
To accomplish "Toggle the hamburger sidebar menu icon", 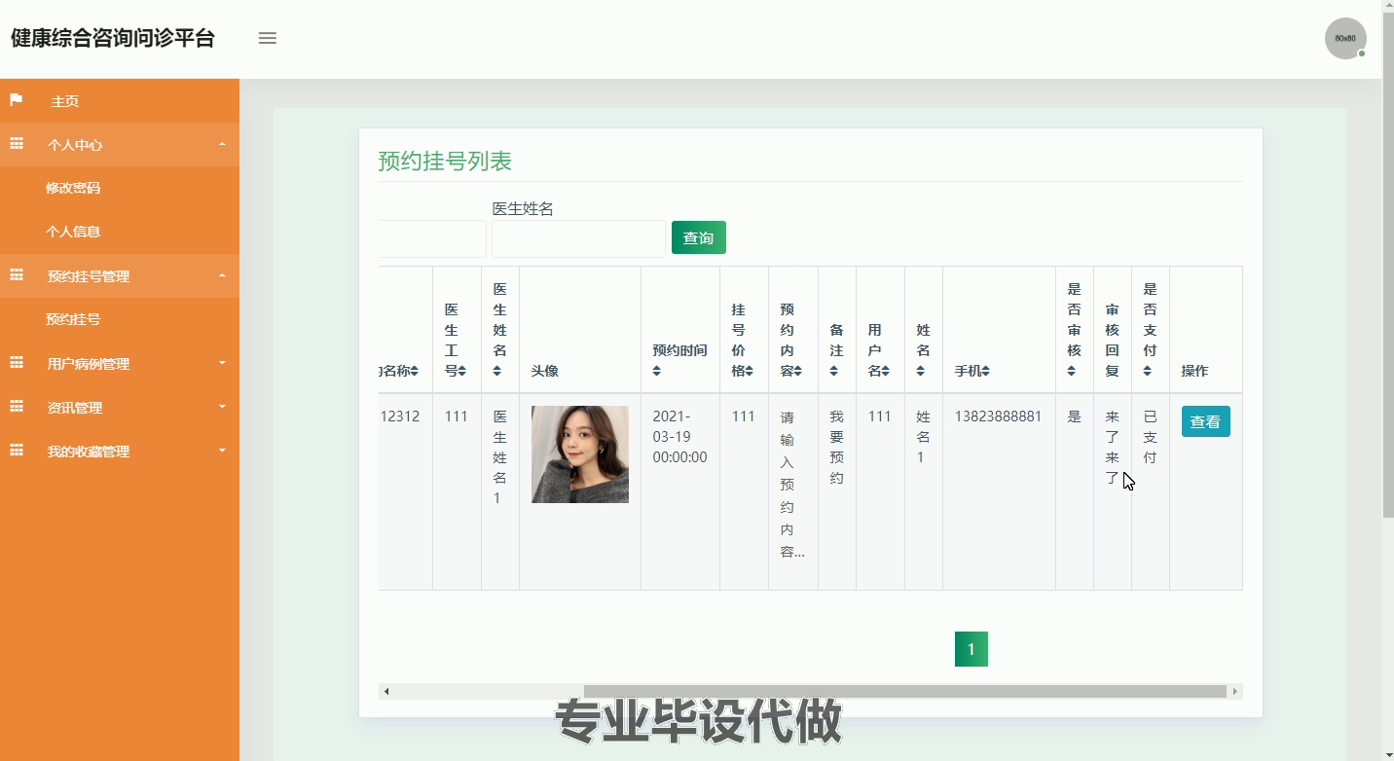I will [x=268, y=38].
